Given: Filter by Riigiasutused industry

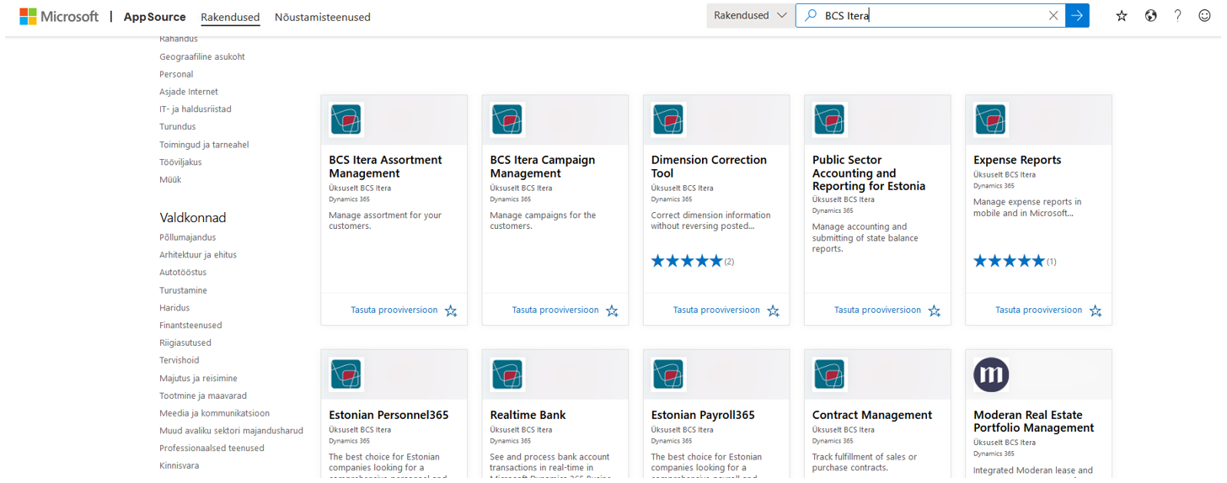Looking at the screenshot, I should point(185,342).
